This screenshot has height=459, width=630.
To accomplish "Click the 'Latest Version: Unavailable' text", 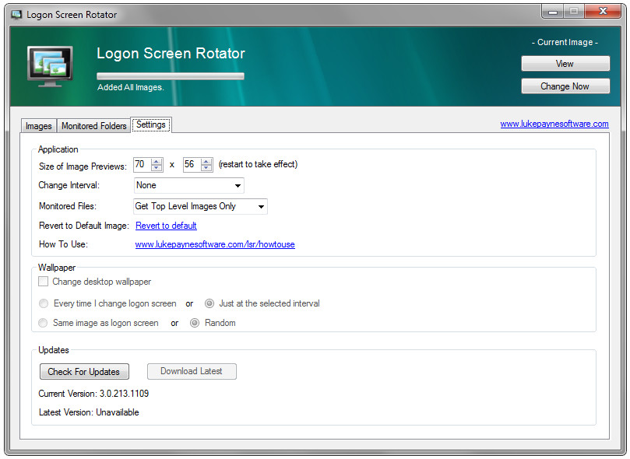I will click(x=89, y=412).
